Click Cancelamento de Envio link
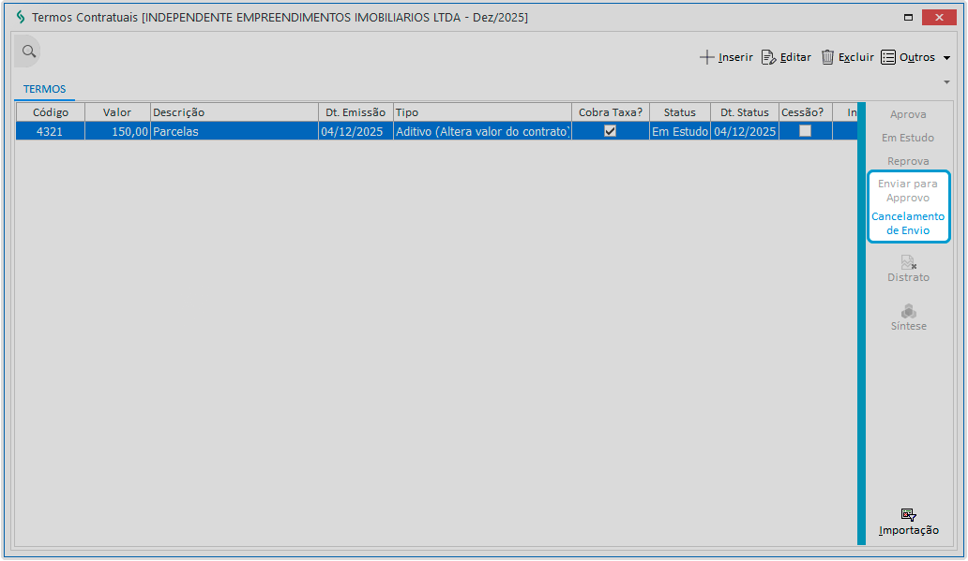The image size is (968, 561). pos(908,223)
